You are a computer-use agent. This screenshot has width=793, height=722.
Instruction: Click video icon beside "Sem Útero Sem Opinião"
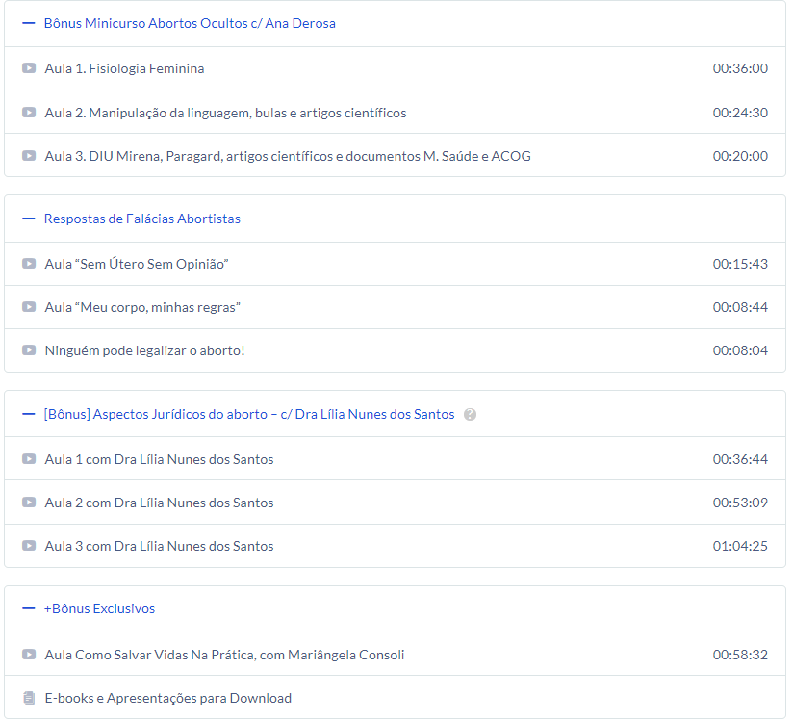tap(29, 264)
